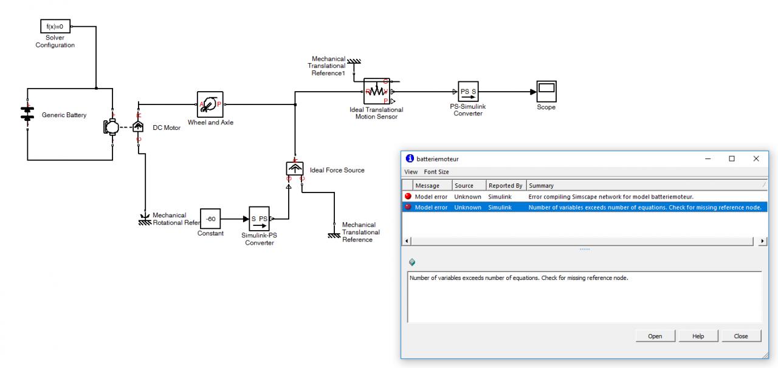Click the 'Constant' label under the block
Viewport: 778px width, 368px height.
click(210, 234)
